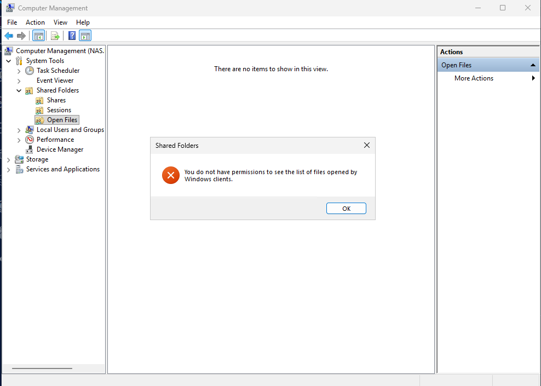Click the Performance gauge icon
This screenshot has height=386, width=541.
point(30,140)
